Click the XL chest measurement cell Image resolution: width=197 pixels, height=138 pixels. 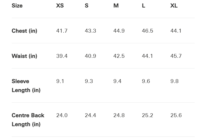tap(176, 31)
